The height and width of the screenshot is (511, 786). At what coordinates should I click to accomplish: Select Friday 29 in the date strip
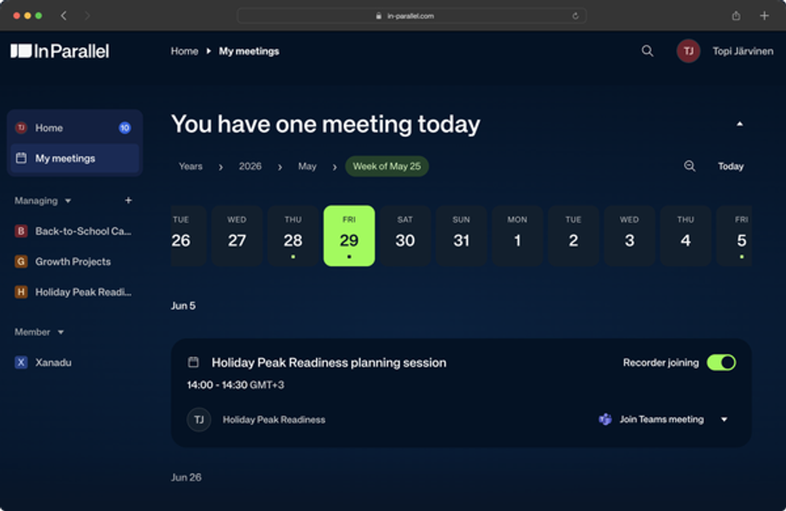[x=349, y=236]
